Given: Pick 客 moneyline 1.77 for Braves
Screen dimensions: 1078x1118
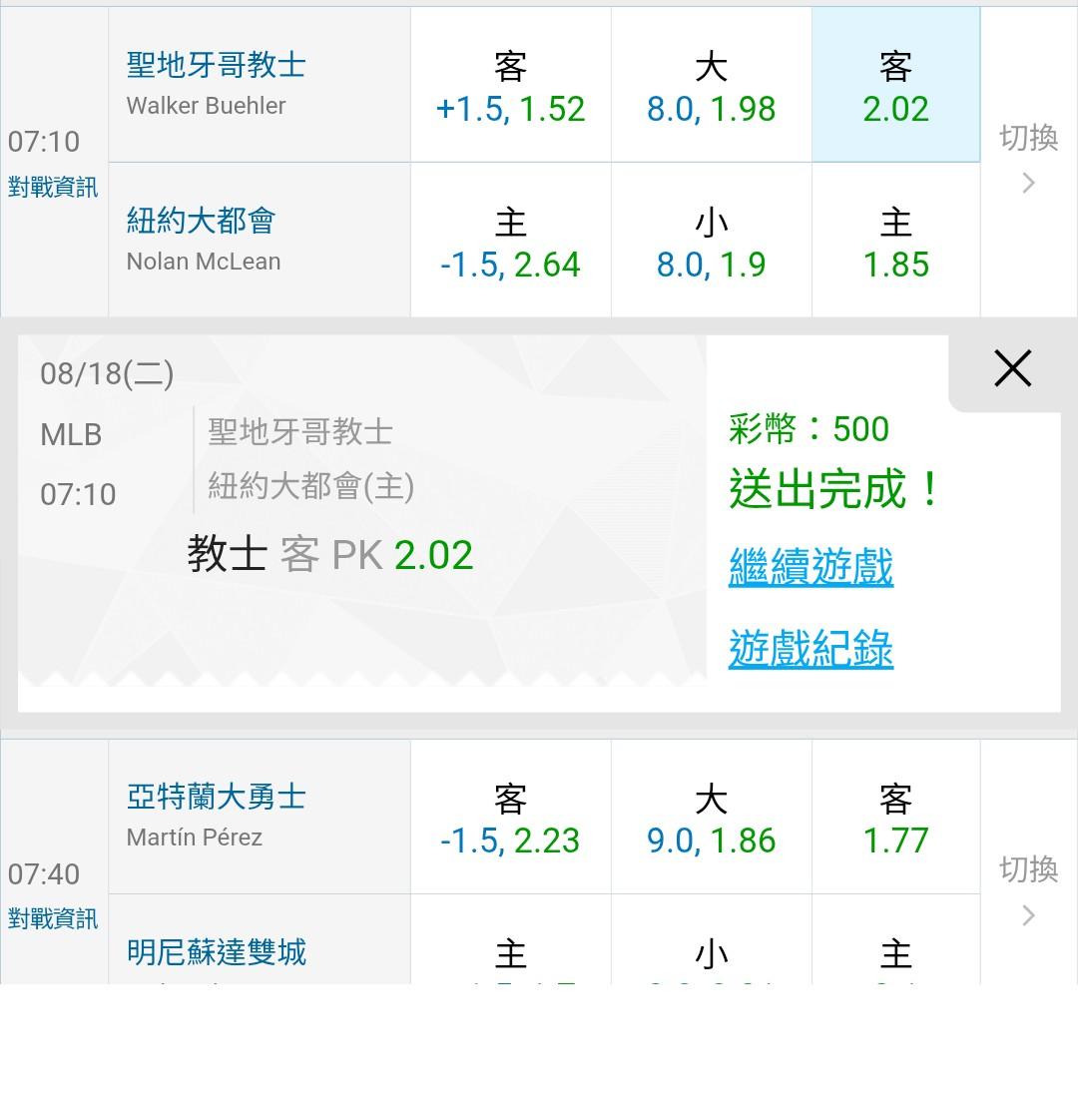Looking at the screenshot, I should pyautogui.click(x=896, y=818).
